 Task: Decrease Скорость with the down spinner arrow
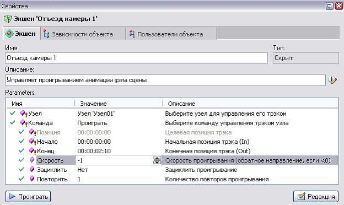pos(157,163)
